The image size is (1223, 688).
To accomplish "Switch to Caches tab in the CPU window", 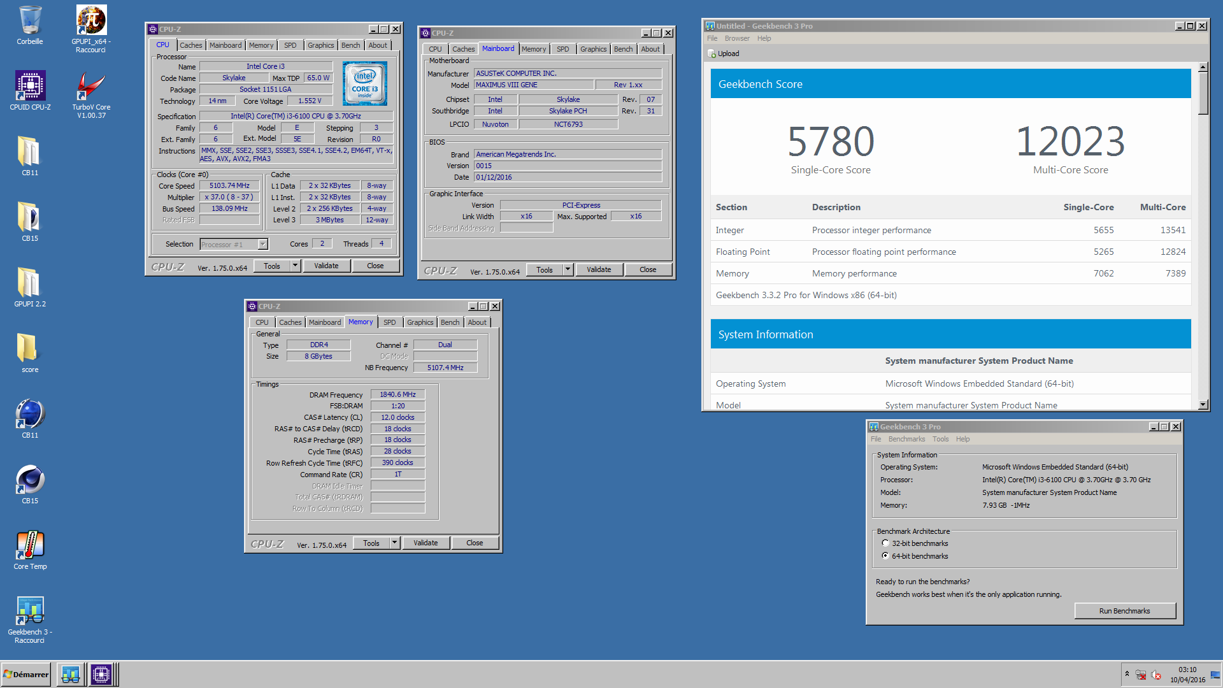I will 190,45.
